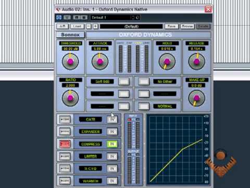Screen dimensions: 250x188
Task: Click the Release knob
Action: tap(197, 62)
